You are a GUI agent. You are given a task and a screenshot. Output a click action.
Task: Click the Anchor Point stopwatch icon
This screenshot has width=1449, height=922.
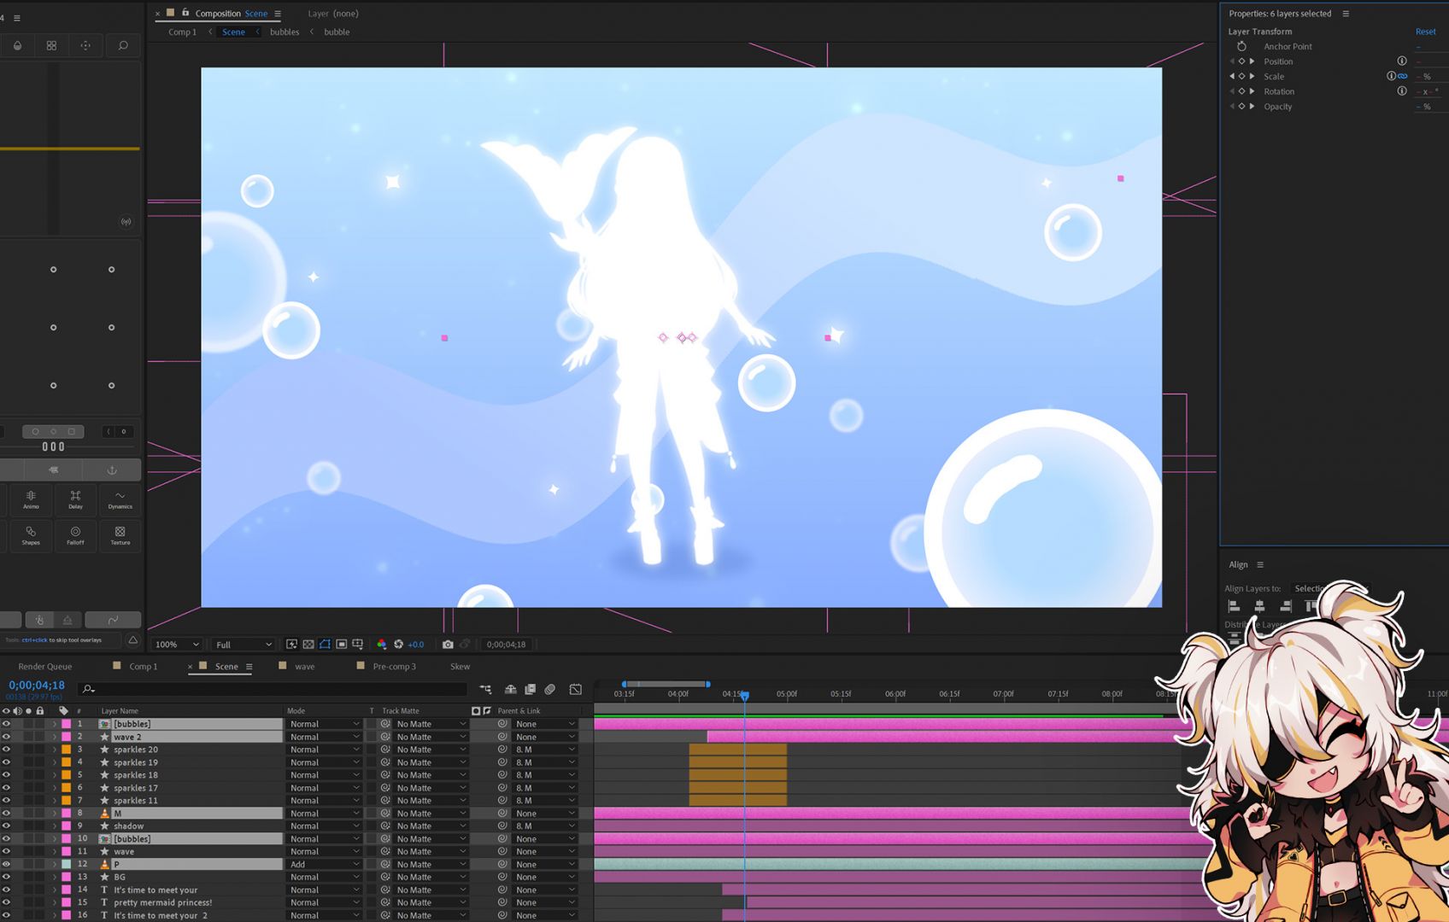(1241, 46)
